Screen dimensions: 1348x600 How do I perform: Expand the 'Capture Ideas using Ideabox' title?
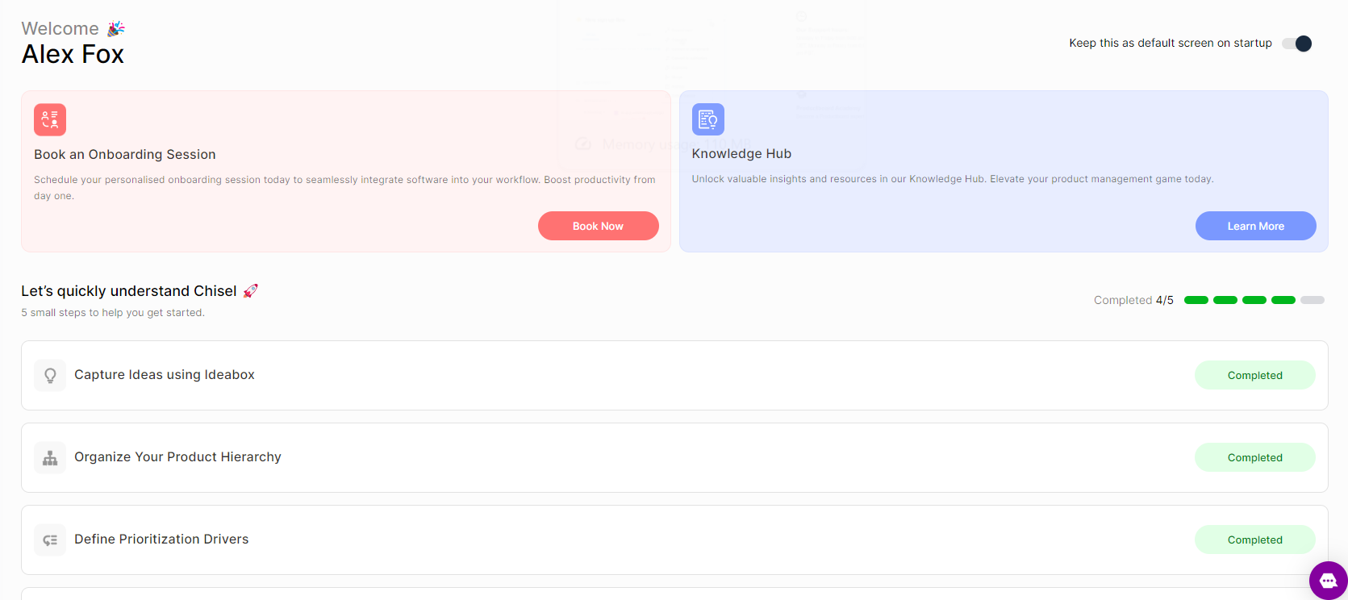[x=165, y=375]
